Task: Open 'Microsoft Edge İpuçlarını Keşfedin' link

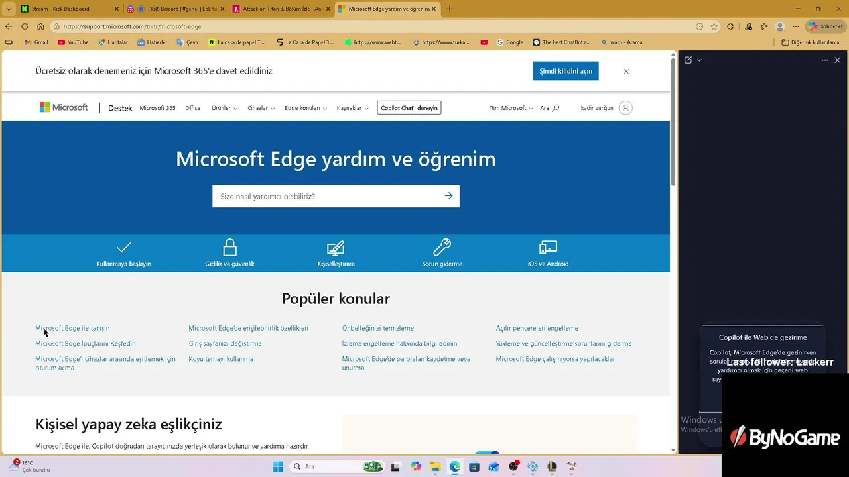Action: [x=86, y=344]
